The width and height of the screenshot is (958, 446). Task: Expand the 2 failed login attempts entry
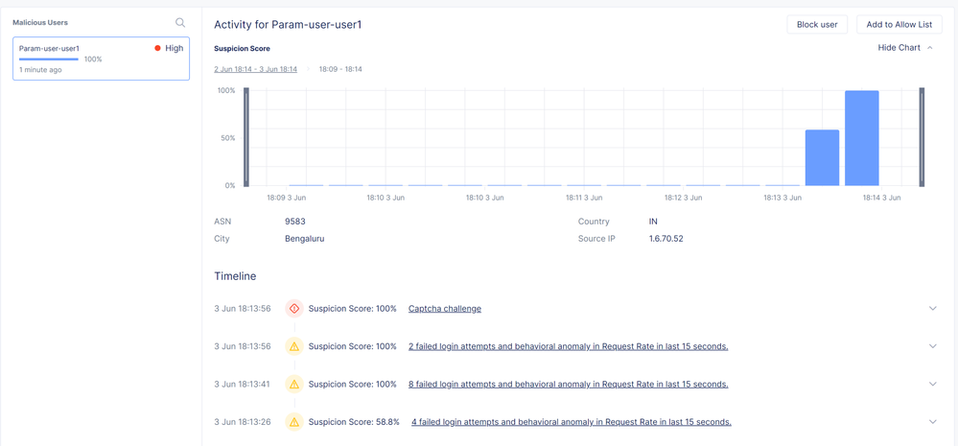[x=932, y=346]
